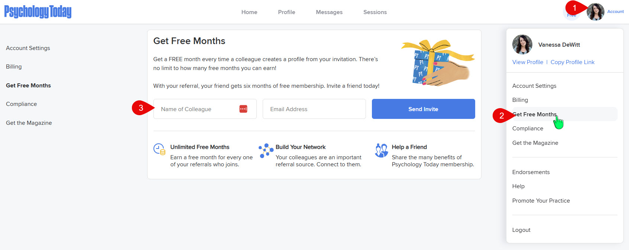
Task: Select Account Settings in left sidebar
Action: (x=28, y=48)
